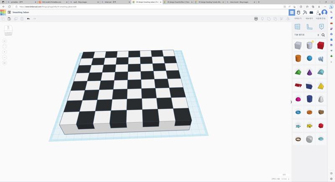This screenshot has height=182, width=335.
Task: Click the Send To button
Action: pos(320,18)
